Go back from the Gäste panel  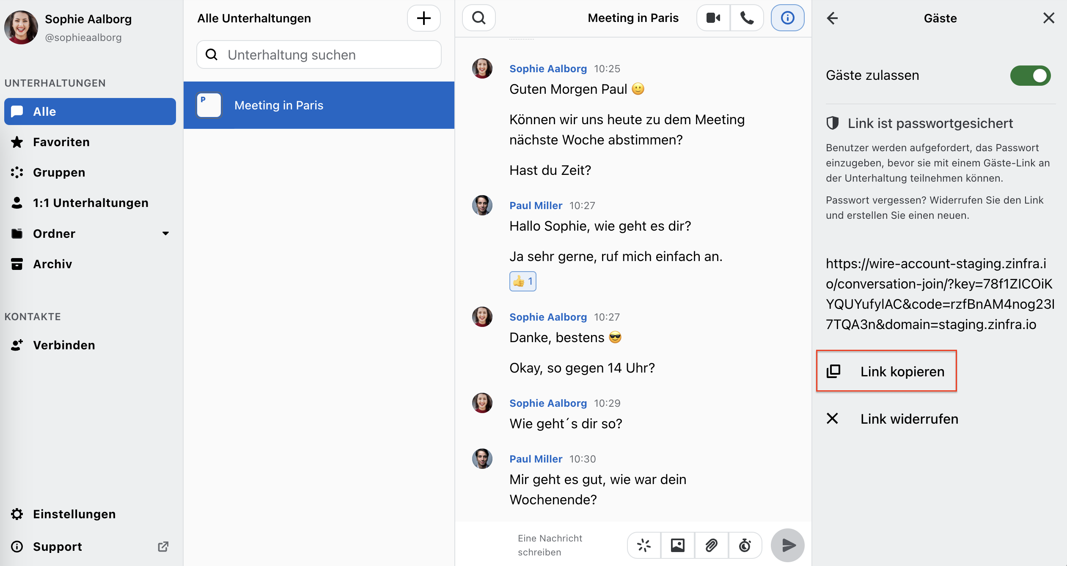pos(832,18)
